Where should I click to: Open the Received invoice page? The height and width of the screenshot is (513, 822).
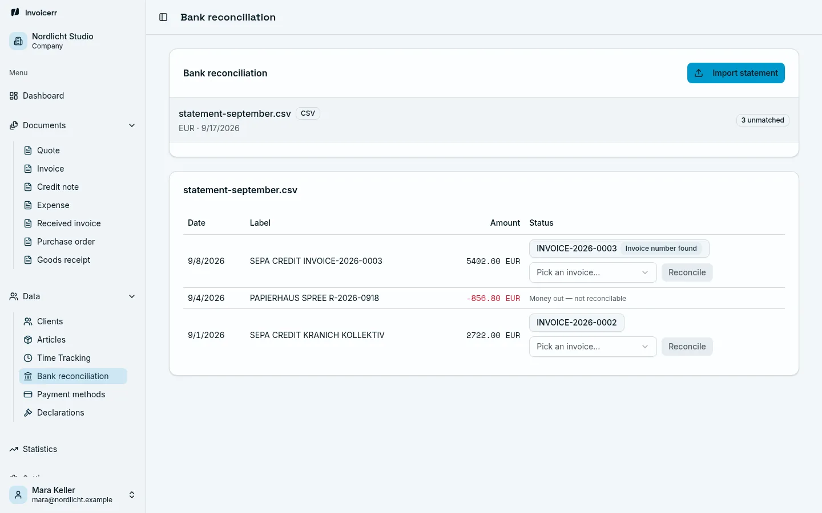click(73, 223)
